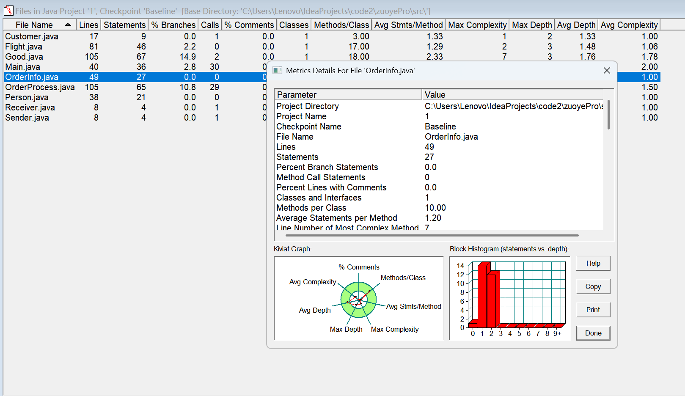The image size is (685, 396).
Task: Select Good.java in the file list
Action: click(24, 57)
